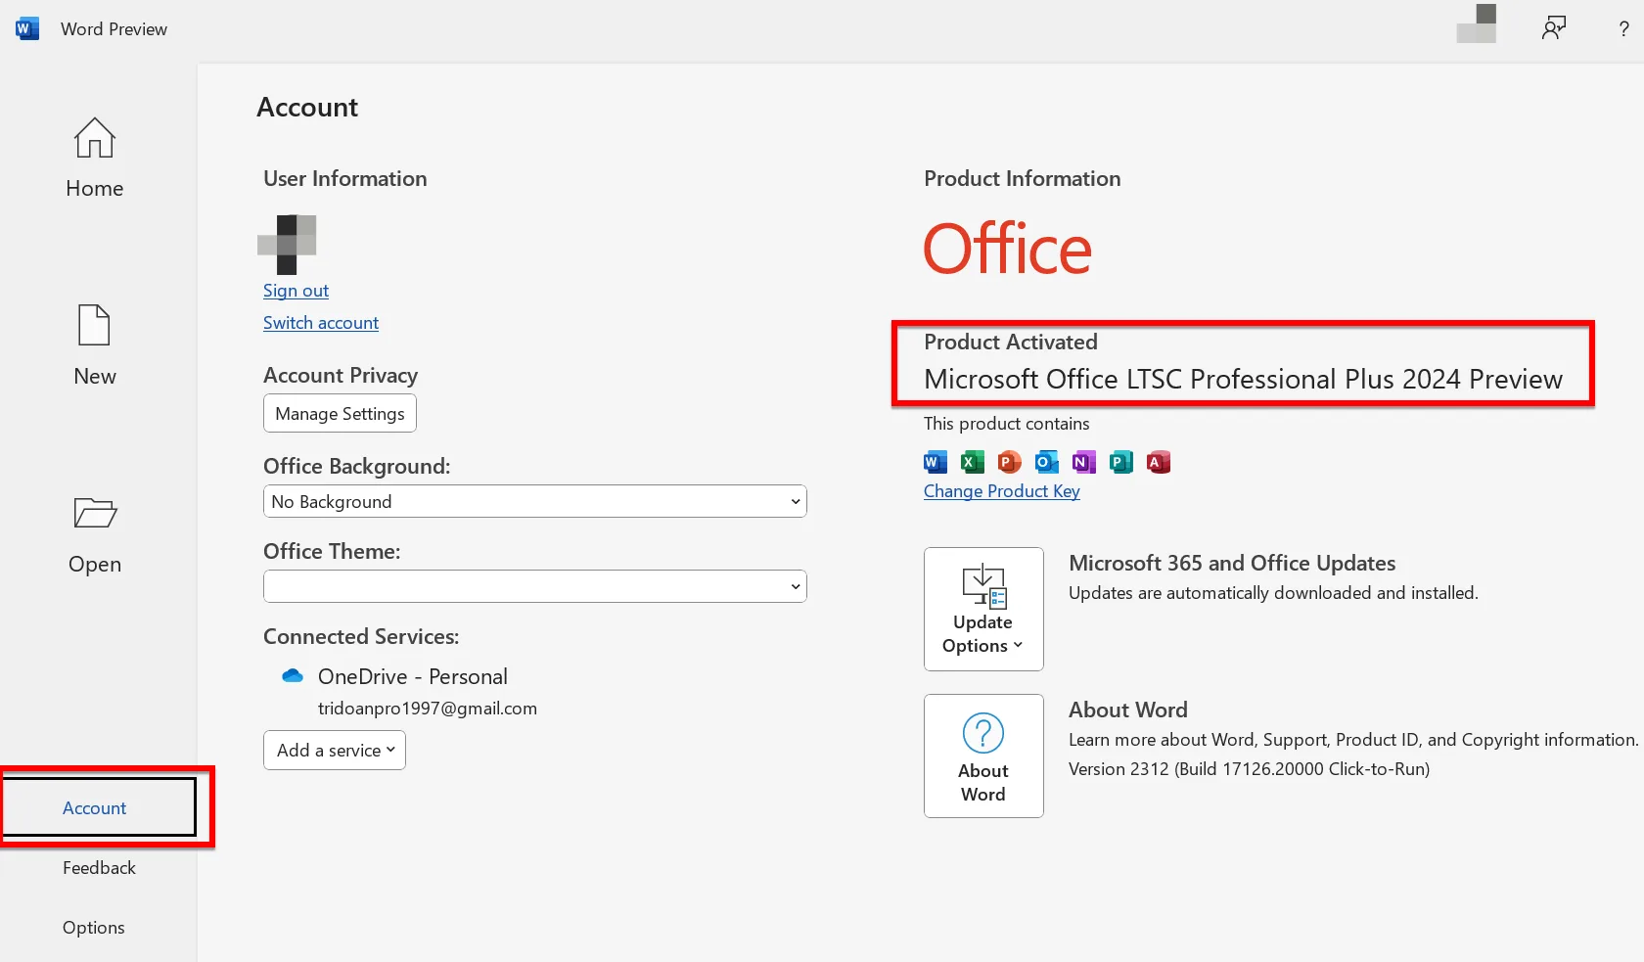This screenshot has height=962, width=1644.
Task: Open the Office Theme dropdown
Action: click(x=534, y=586)
